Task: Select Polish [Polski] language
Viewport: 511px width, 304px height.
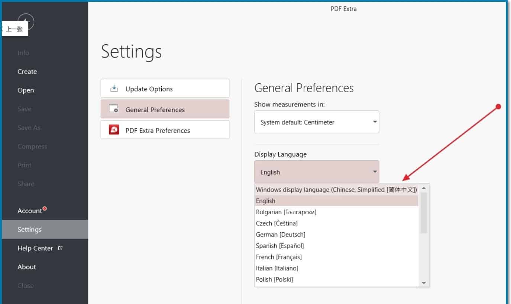Action: 337,279
